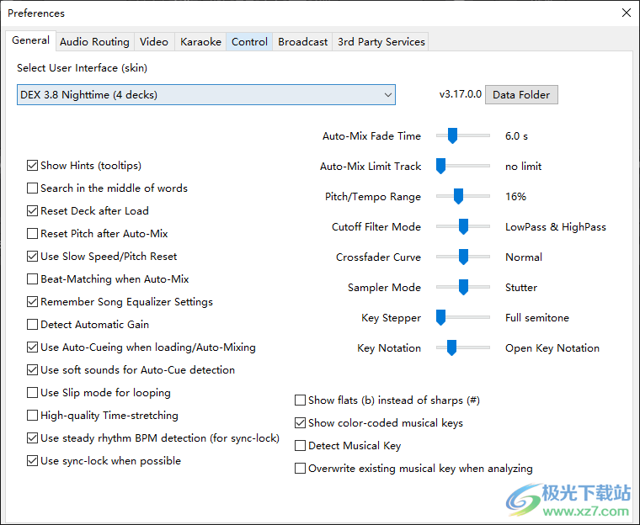Click the 'Stutter' sampler mode value

point(521,287)
